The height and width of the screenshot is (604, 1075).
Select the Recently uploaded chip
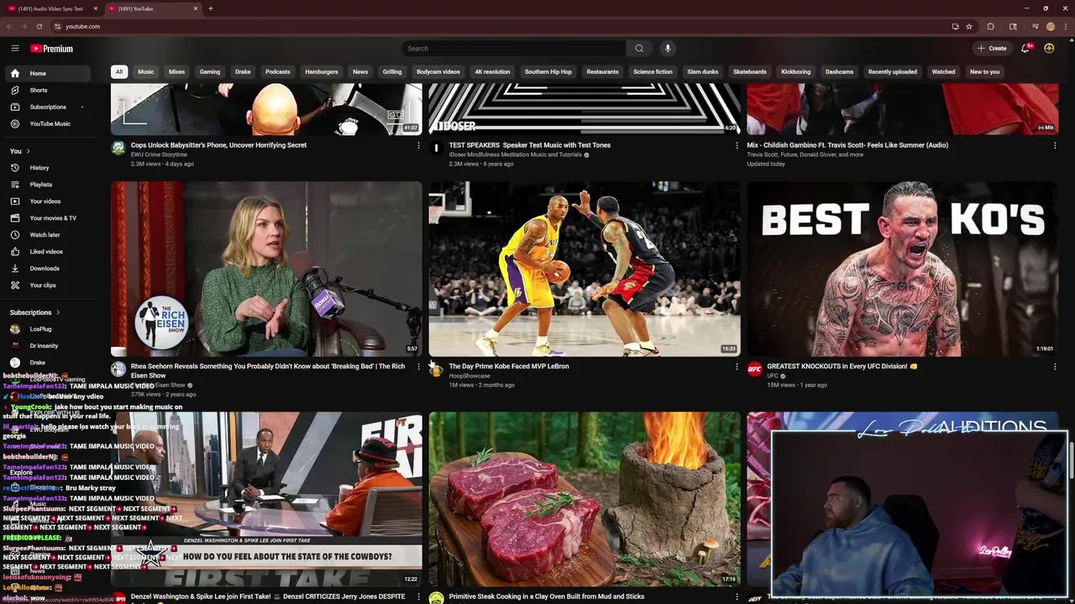pos(893,72)
